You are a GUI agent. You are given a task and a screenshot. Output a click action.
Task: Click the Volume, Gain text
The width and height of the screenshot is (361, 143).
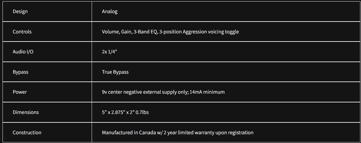tap(116, 32)
